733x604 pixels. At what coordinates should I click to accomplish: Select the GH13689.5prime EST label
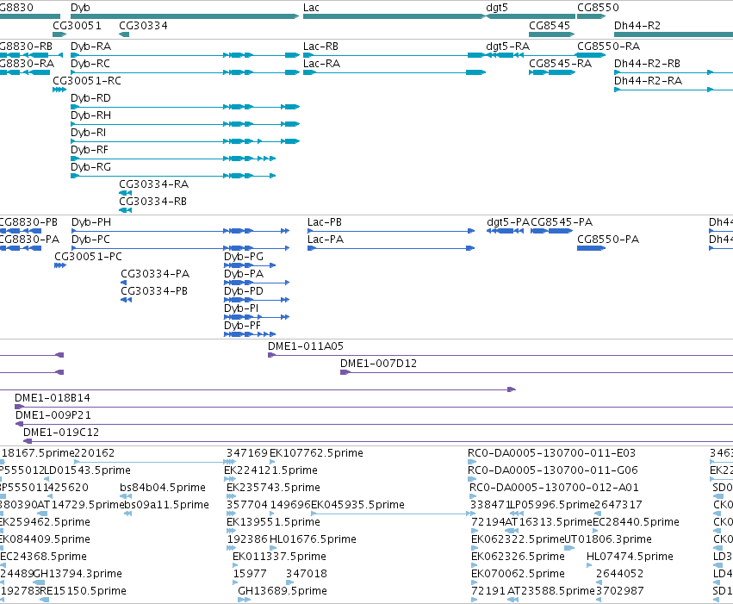coord(283,591)
